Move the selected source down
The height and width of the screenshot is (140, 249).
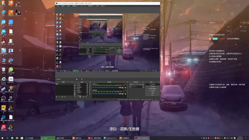coord(86,97)
